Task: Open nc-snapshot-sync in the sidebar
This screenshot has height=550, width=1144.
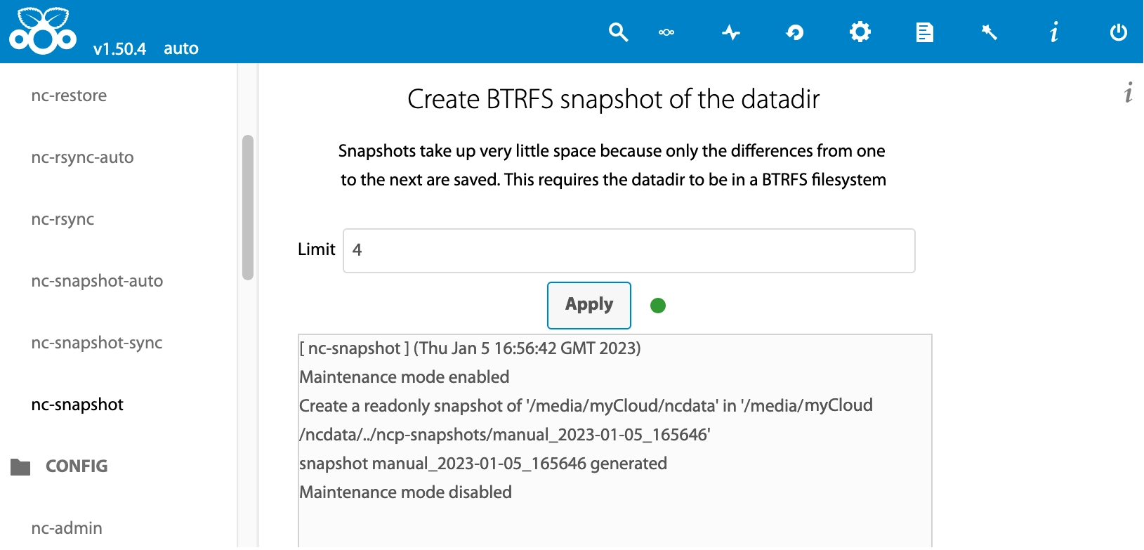Action: (97, 343)
